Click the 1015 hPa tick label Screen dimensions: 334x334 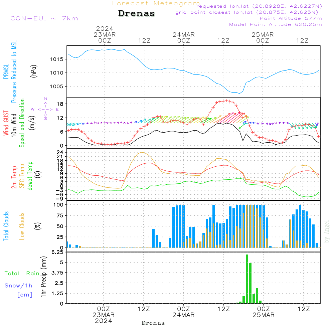tap(57, 59)
